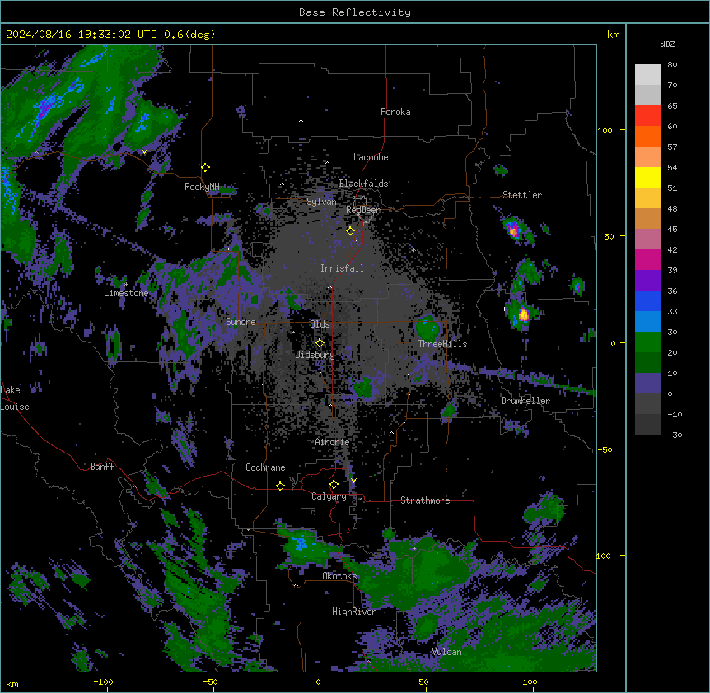Click the blue-core echo north of Okotoks
Screen dimensions: 710x693
tap(302, 544)
